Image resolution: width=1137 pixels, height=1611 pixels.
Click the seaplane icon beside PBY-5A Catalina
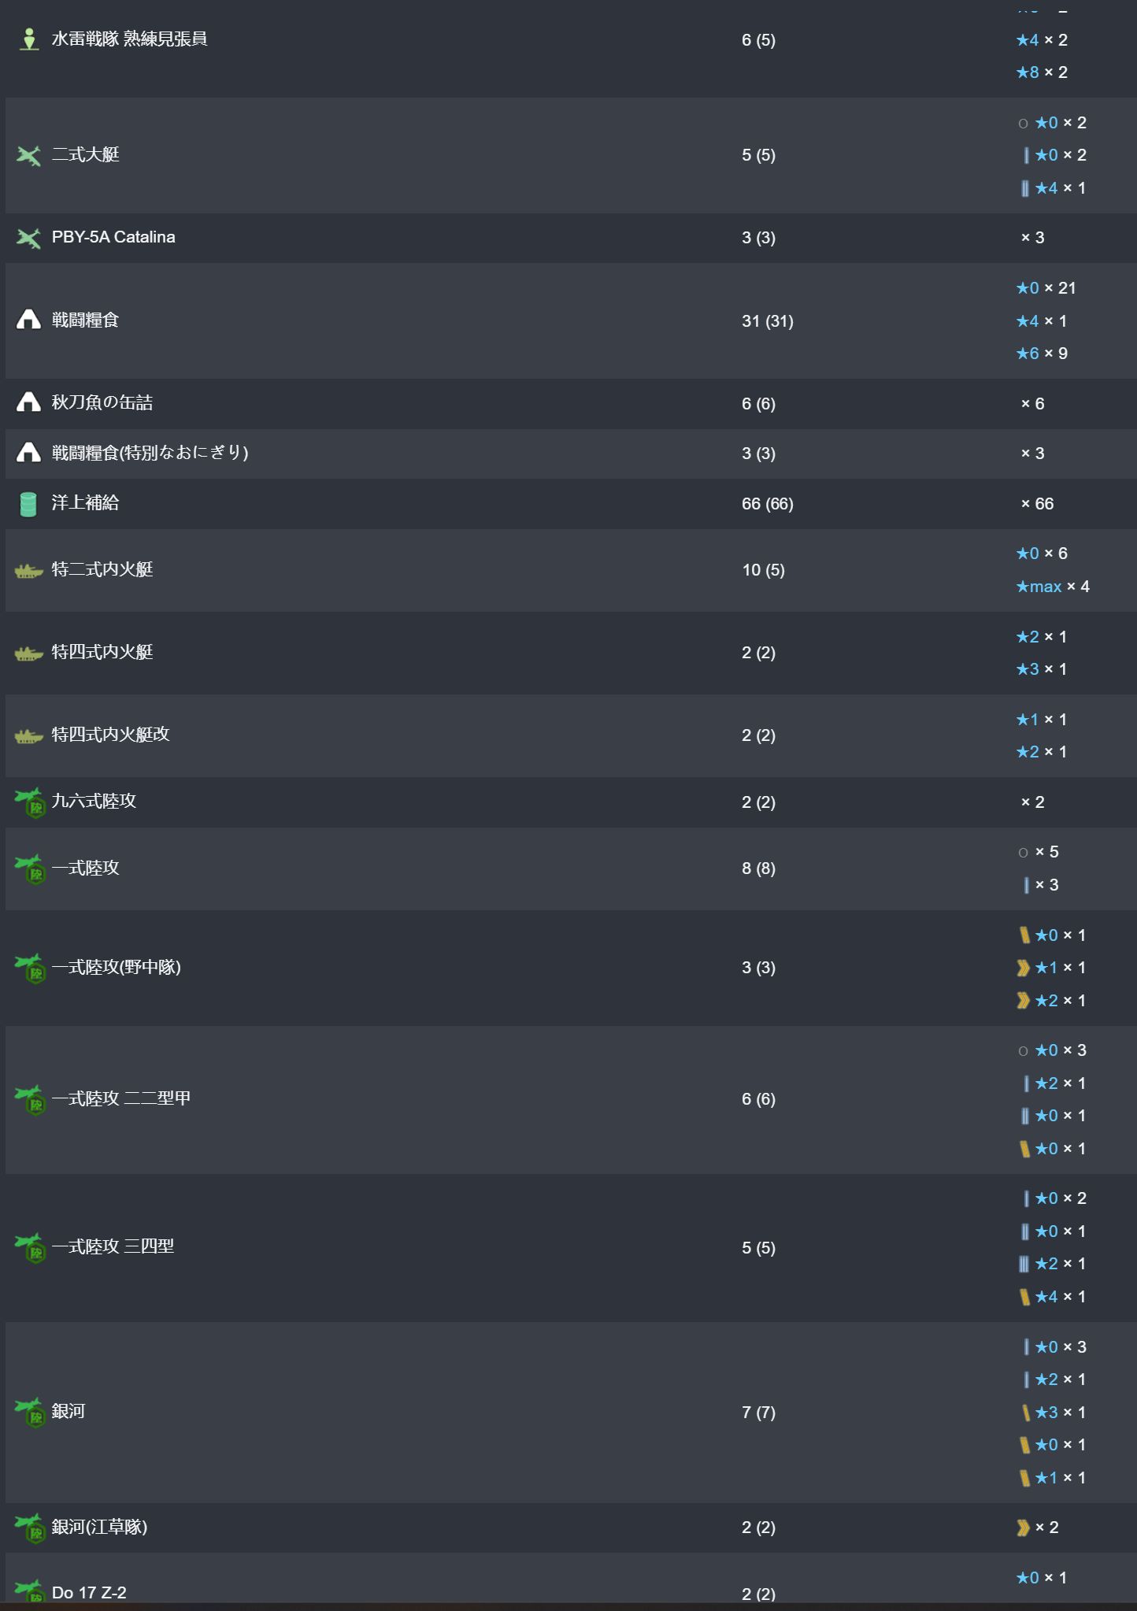[x=28, y=238]
